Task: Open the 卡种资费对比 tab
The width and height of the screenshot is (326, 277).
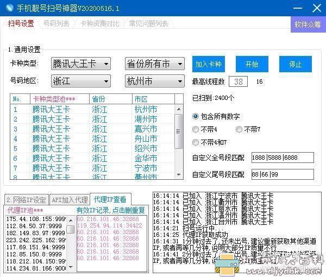Action: pos(100,23)
